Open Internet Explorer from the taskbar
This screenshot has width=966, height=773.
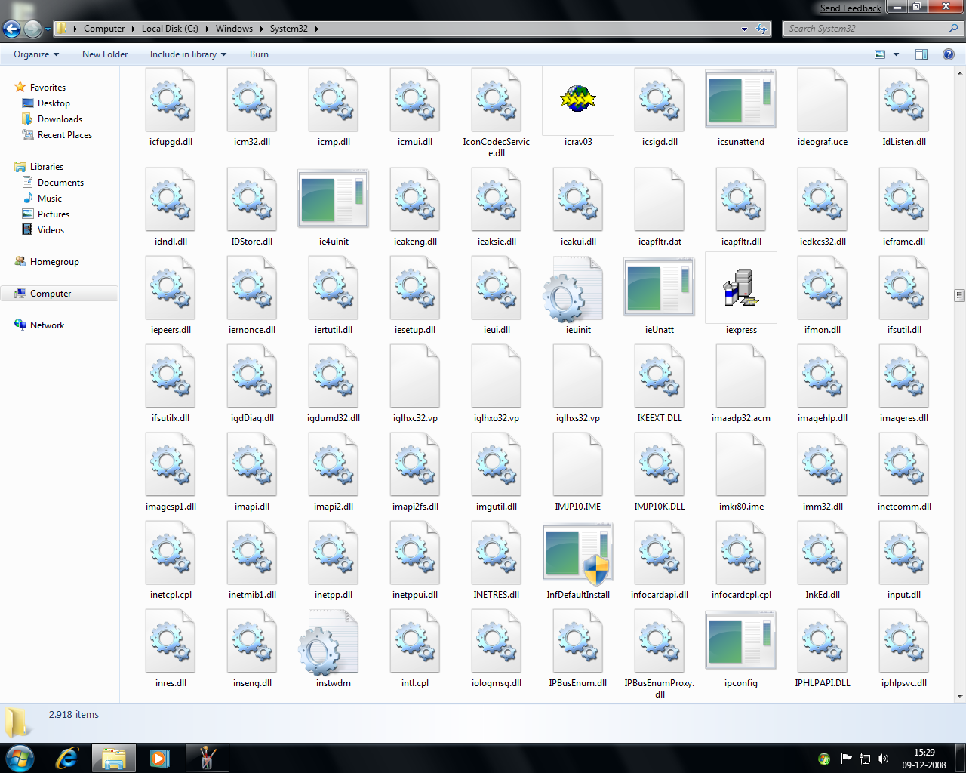pyautogui.click(x=66, y=757)
